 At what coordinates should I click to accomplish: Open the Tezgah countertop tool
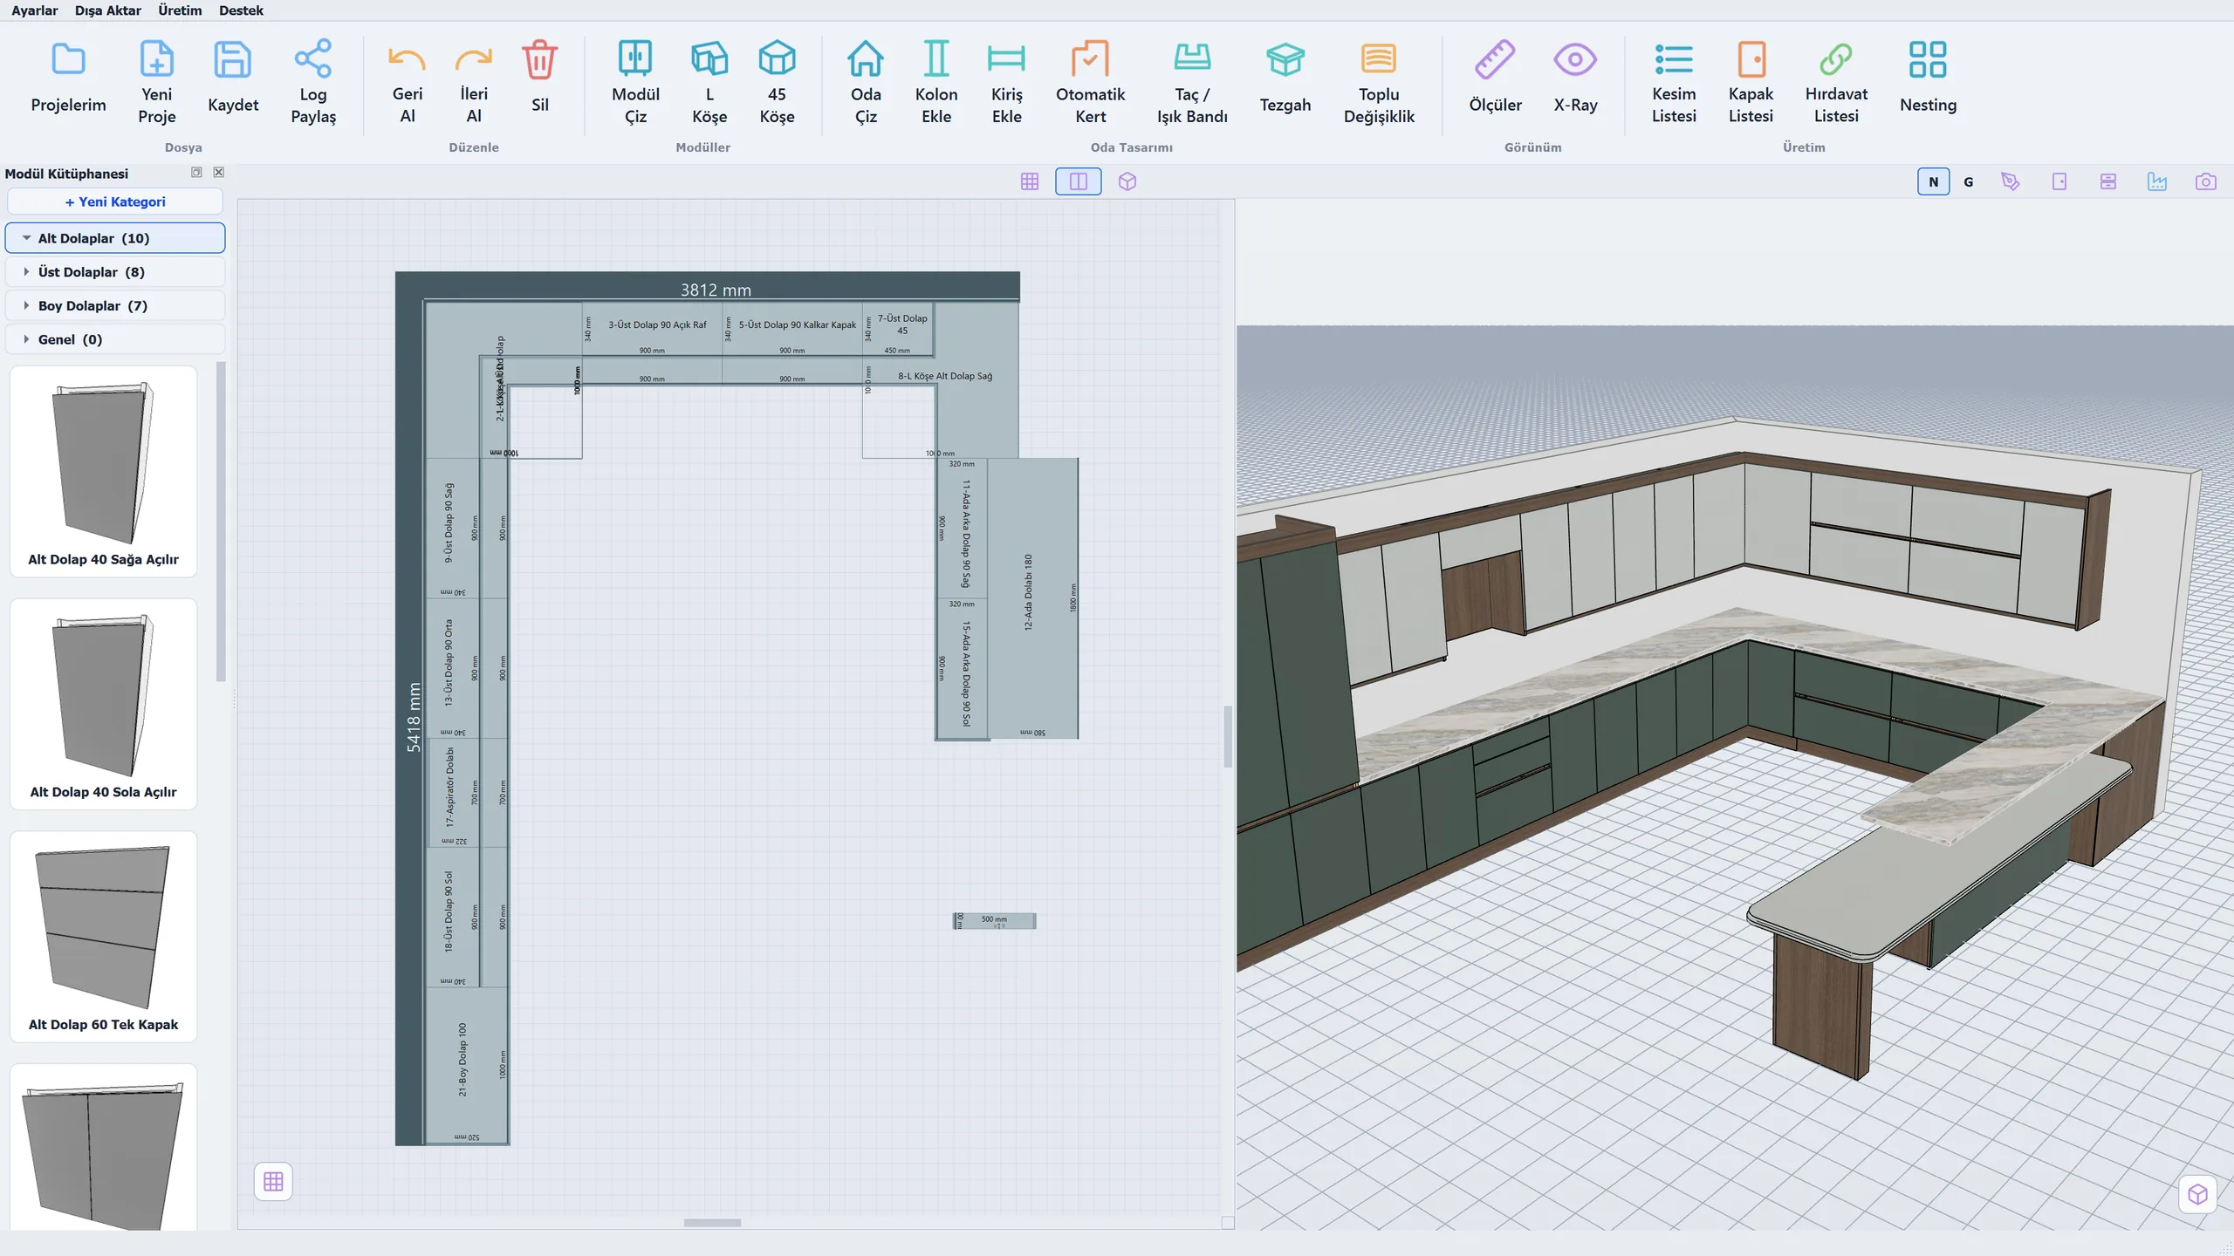(x=1285, y=77)
